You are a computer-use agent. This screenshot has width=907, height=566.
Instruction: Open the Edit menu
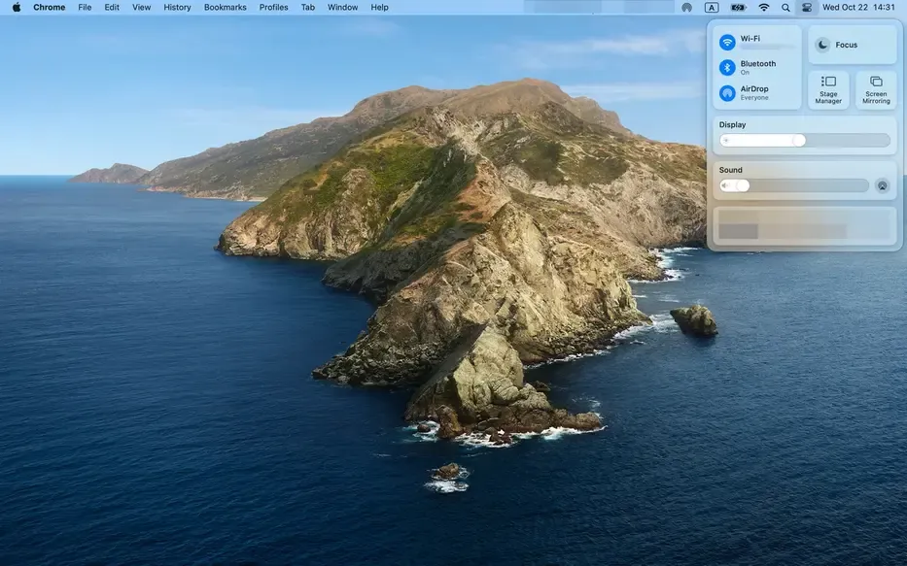[112, 8]
